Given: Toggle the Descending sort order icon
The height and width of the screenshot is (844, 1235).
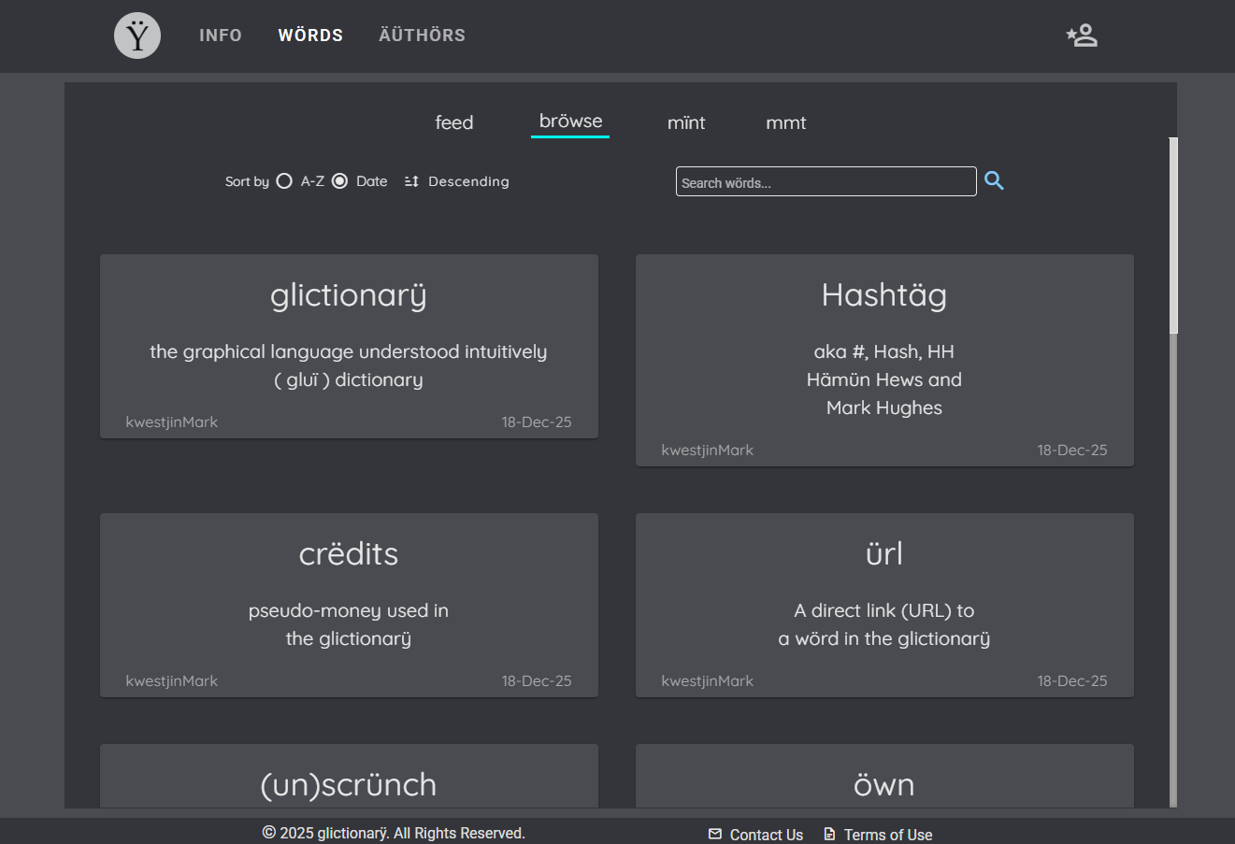Looking at the screenshot, I should 411,181.
